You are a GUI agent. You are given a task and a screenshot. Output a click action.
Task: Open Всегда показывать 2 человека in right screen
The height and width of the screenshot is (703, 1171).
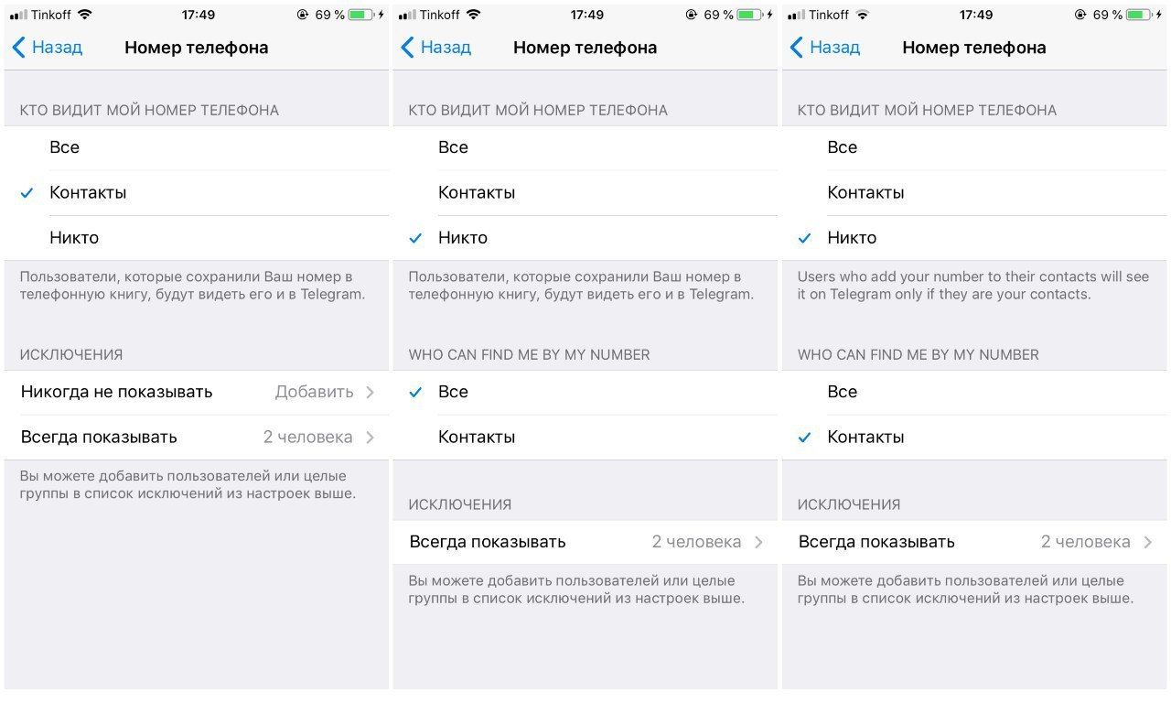tap(975, 542)
